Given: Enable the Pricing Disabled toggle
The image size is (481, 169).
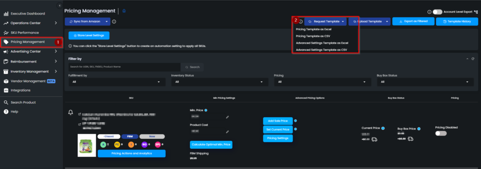Looking at the screenshot, I should coord(441,133).
